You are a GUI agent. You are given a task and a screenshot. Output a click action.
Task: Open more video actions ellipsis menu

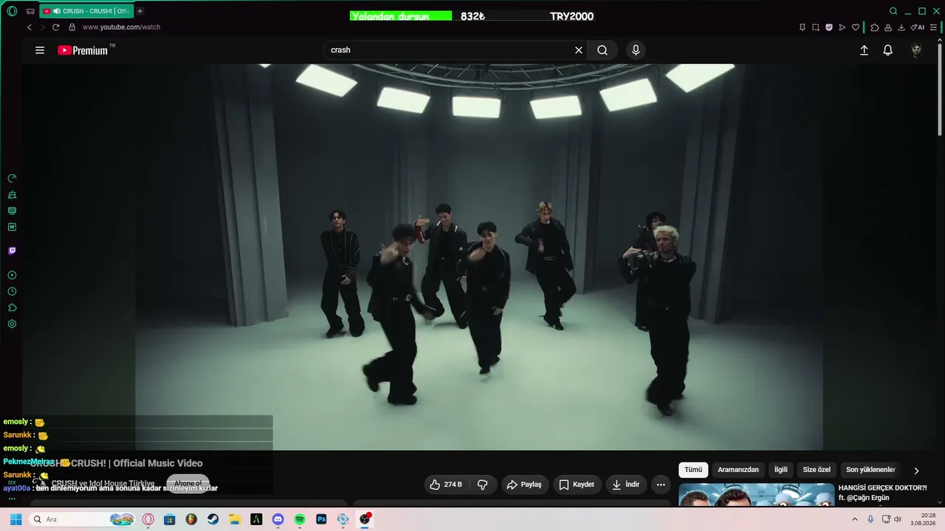pos(661,485)
